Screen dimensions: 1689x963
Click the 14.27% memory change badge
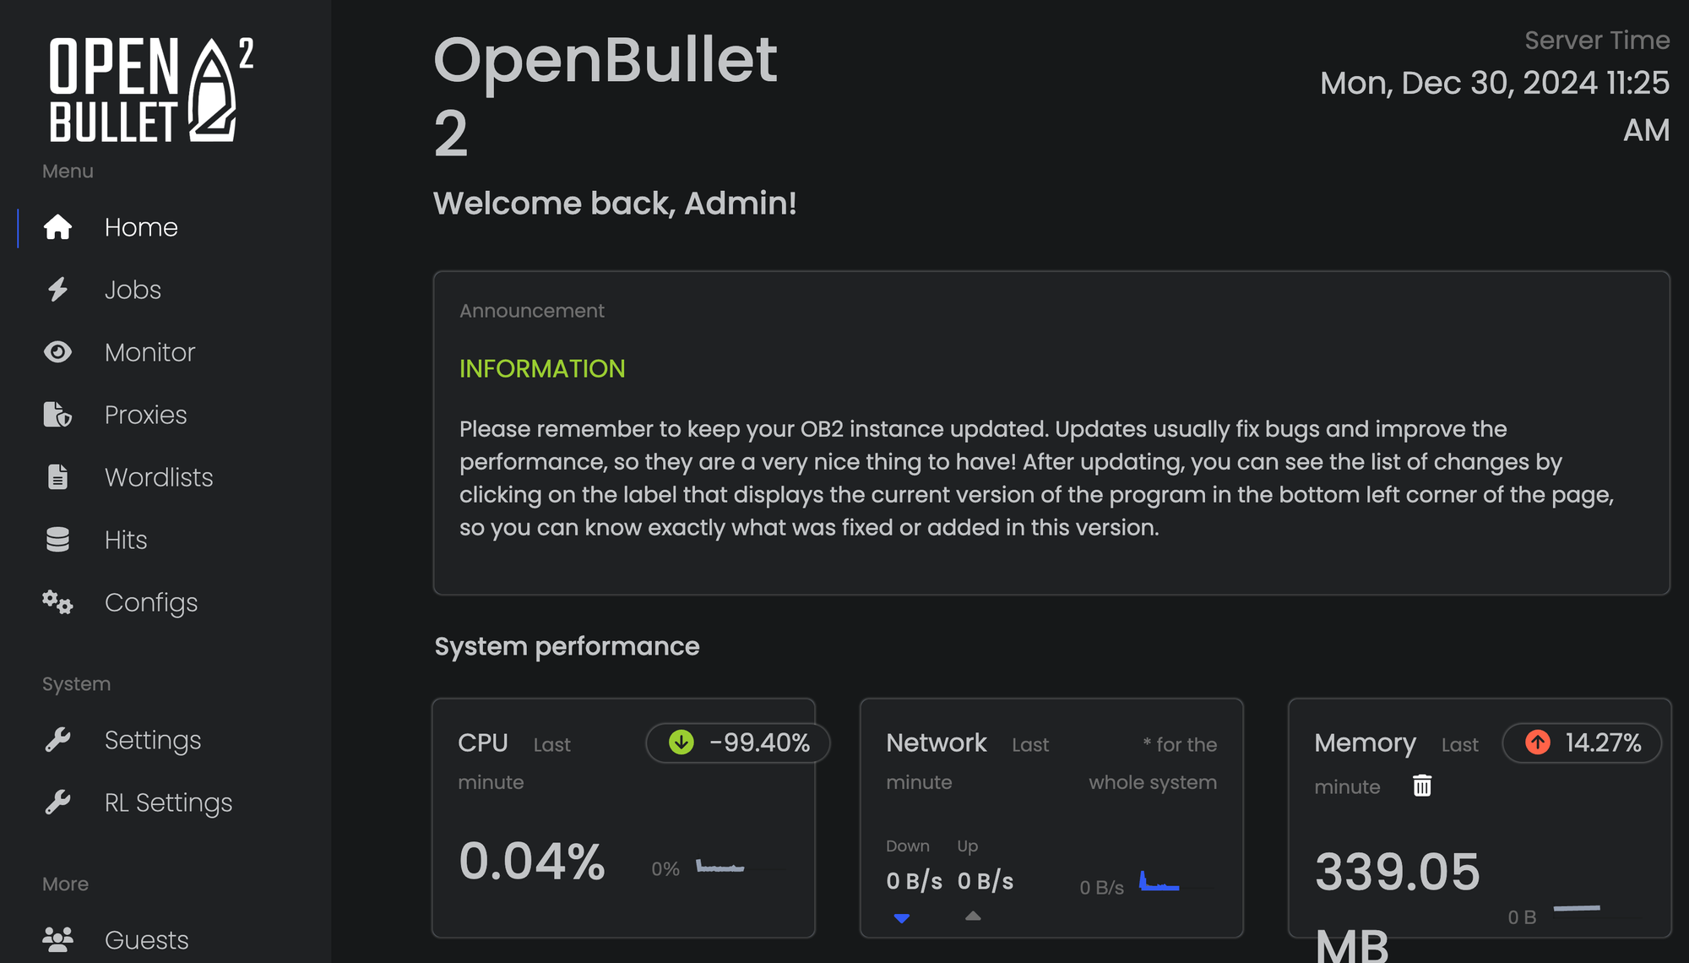pyautogui.click(x=1583, y=743)
